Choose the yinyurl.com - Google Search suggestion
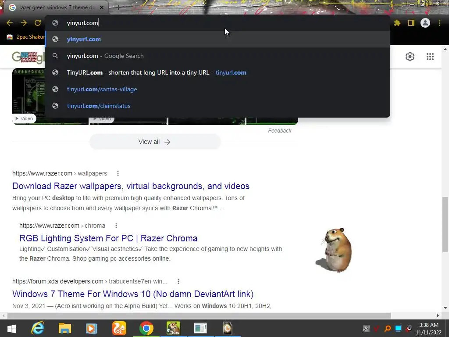The width and height of the screenshot is (449, 337). 217,56
